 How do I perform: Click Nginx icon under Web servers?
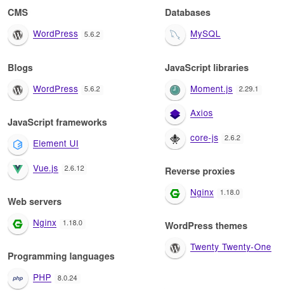[18, 224]
